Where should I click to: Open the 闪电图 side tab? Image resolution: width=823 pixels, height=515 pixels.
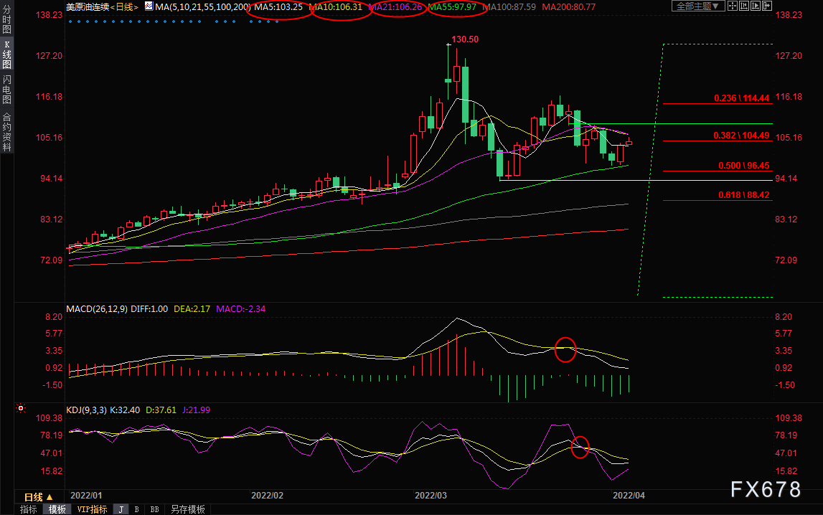coord(6,89)
